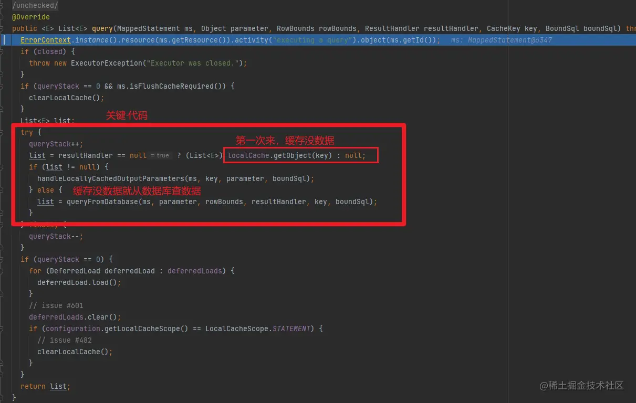The width and height of the screenshot is (636, 403).
Task: Click 'queryStack--;' statement
Action: pyautogui.click(x=56, y=236)
